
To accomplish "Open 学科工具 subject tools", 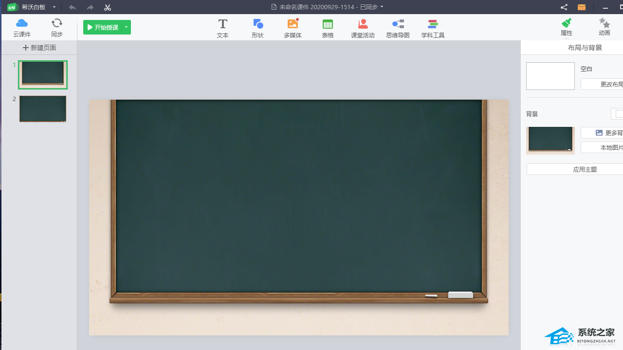I will click(x=433, y=28).
